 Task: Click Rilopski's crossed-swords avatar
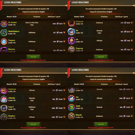71,116
